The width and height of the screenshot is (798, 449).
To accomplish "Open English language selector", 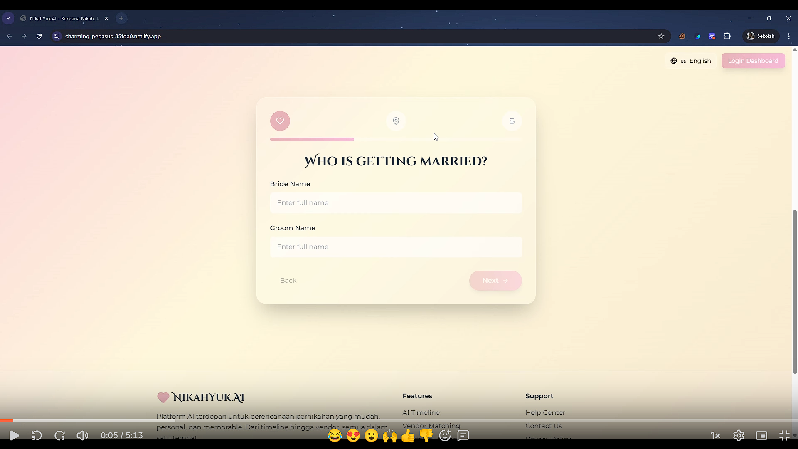I will pyautogui.click(x=691, y=61).
